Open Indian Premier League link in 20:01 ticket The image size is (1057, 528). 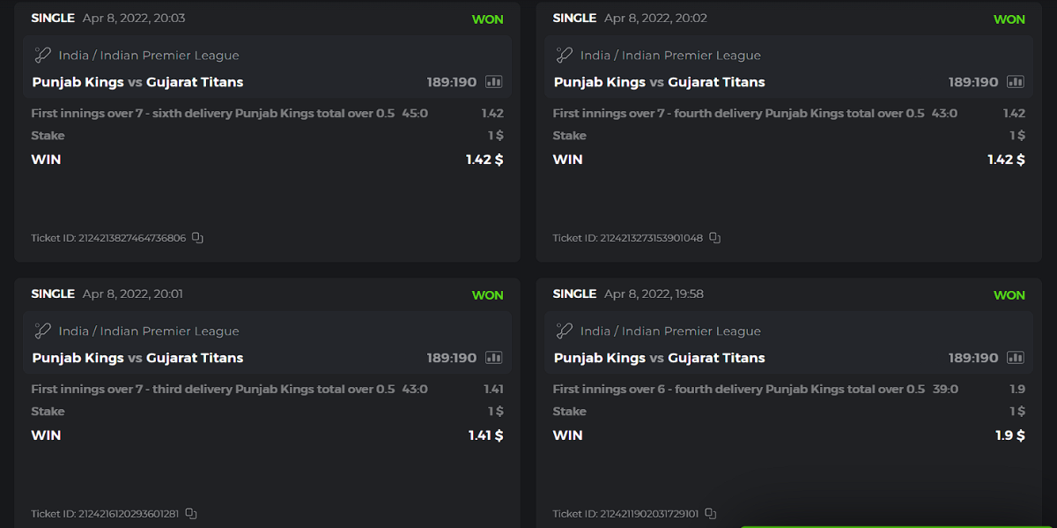click(x=169, y=331)
